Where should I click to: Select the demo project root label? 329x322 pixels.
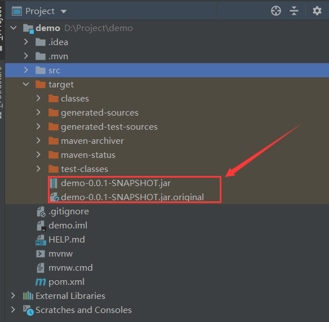point(48,28)
